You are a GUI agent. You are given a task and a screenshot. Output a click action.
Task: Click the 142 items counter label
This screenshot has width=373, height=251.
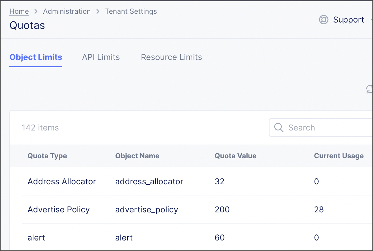click(40, 128)
